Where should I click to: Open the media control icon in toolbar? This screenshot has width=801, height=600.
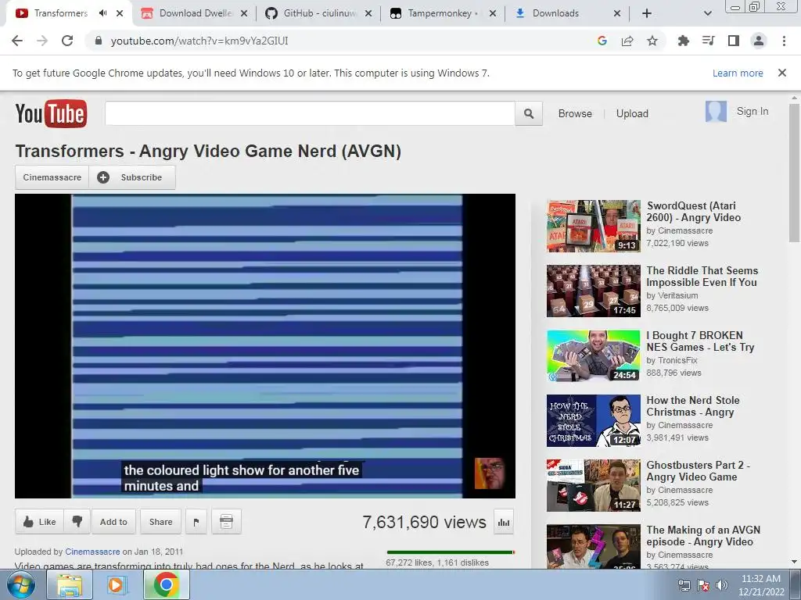[x=708, y=41]
